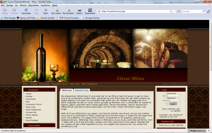Viewport: 212px width, 133px height.
Task: Click the wine bottle header image
Action: tap(46, 55)
